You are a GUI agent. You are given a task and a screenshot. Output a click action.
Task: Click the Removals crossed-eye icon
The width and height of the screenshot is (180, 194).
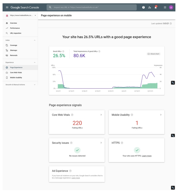tap(7, 55)
